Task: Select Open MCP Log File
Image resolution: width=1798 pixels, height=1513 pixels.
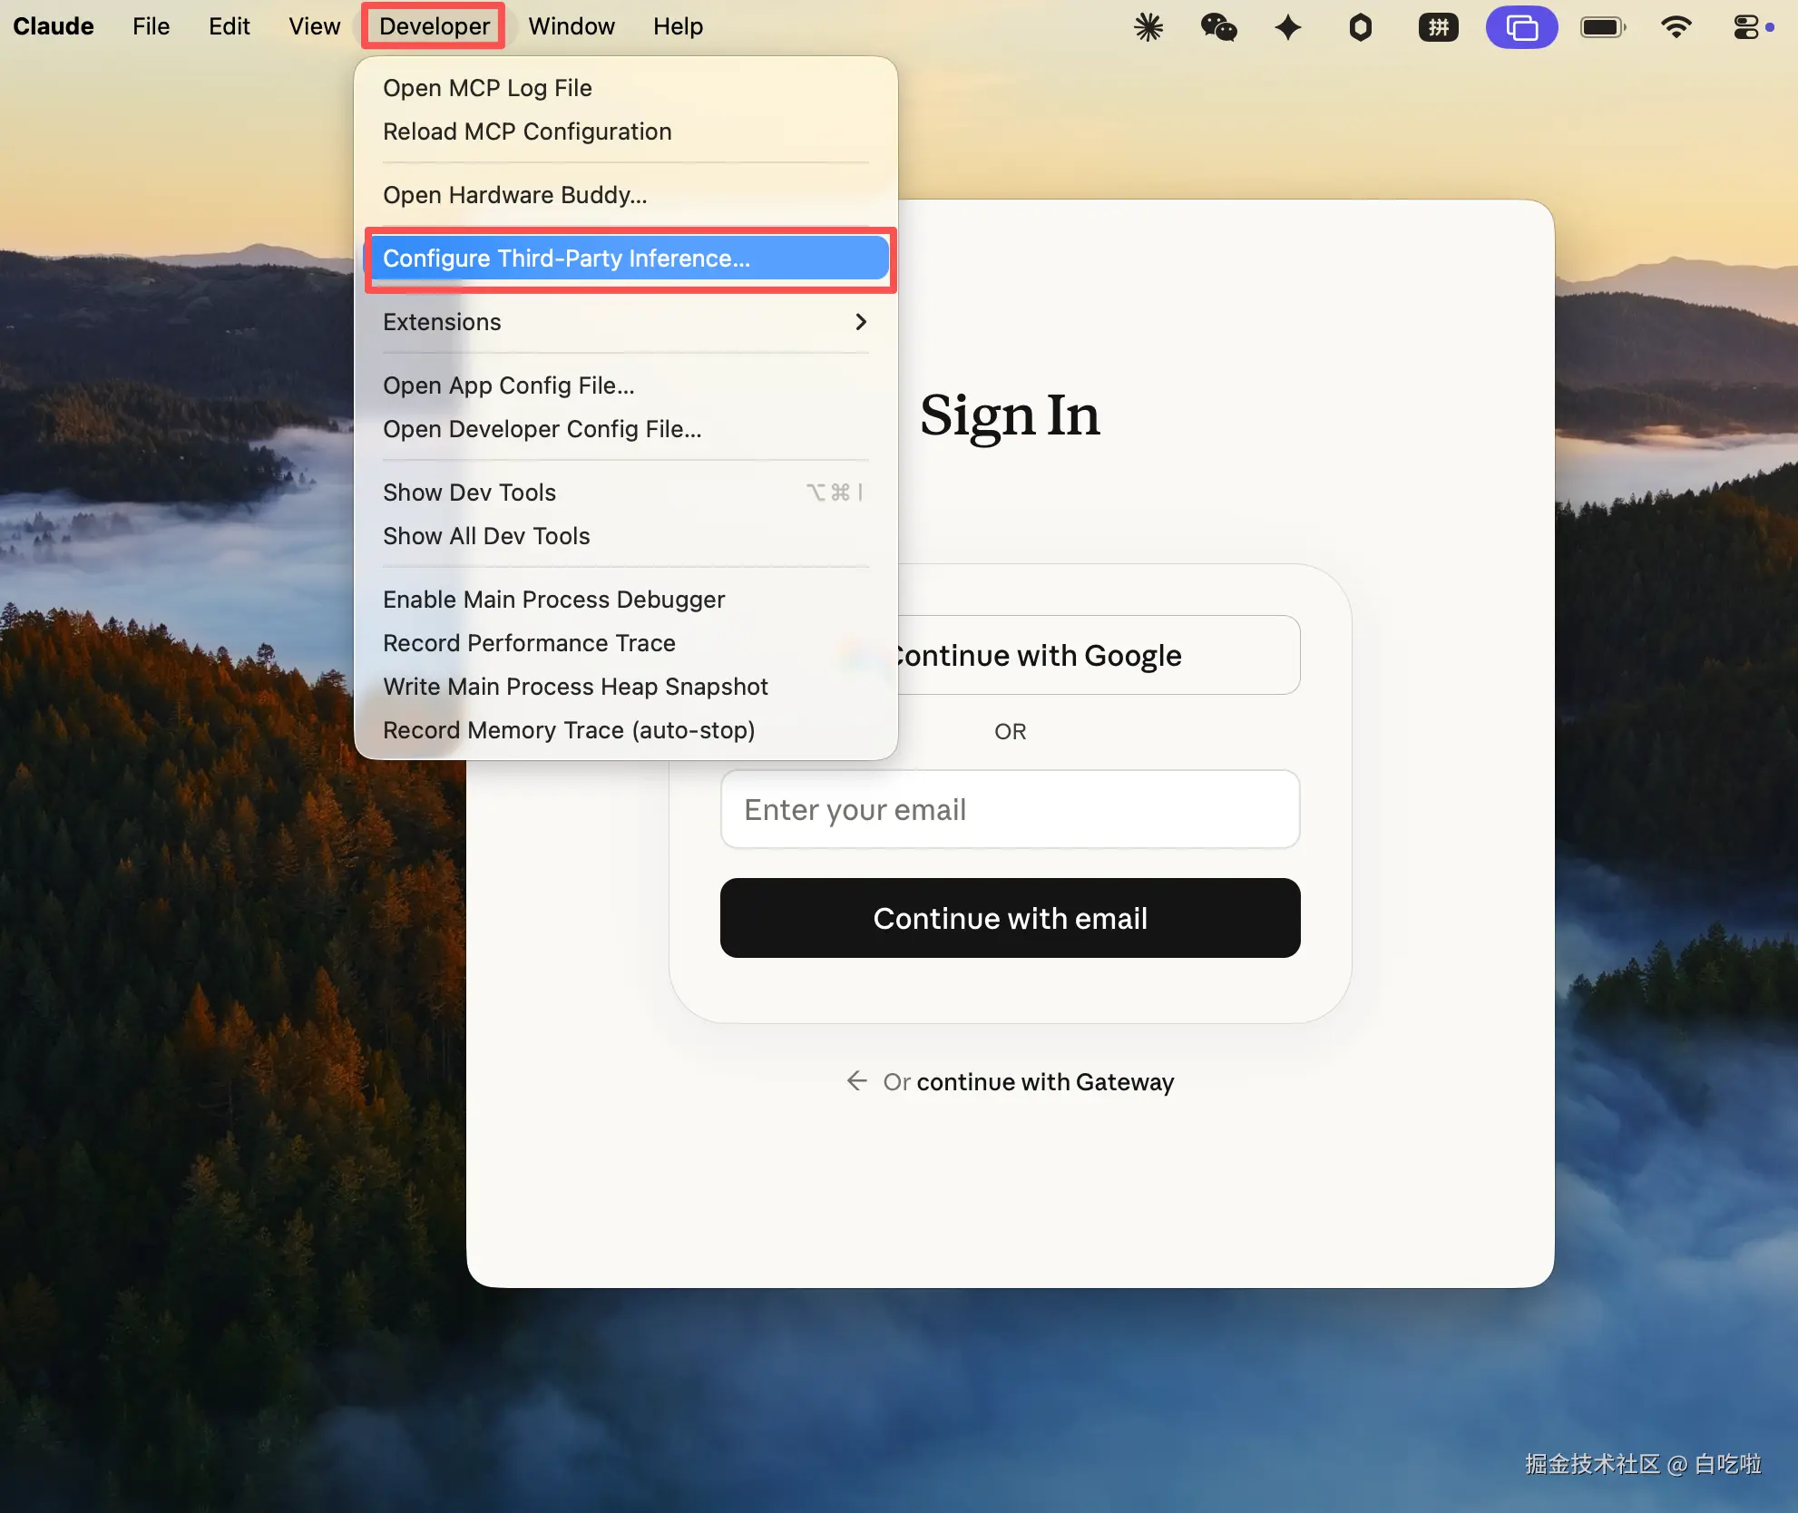Action: (x=626, y=88)
